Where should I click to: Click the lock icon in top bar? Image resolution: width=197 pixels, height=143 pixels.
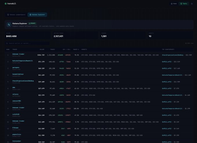[192, 4]
